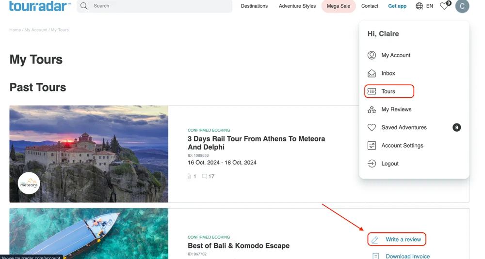Open Saved Adventures from the user menu
Image resolution: width=485 pixels, height=259 pixels.
pos(404,127)
